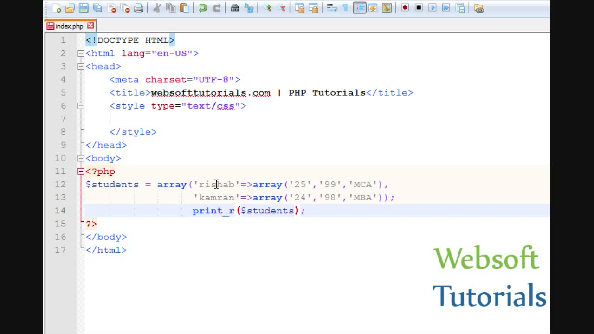
Task: Click the <!DOCTYPE HTML> text
Action: pyautogui.click(x=130, y=40)
